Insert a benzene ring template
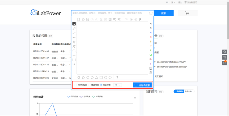229x116 pixels. point(79,78)
